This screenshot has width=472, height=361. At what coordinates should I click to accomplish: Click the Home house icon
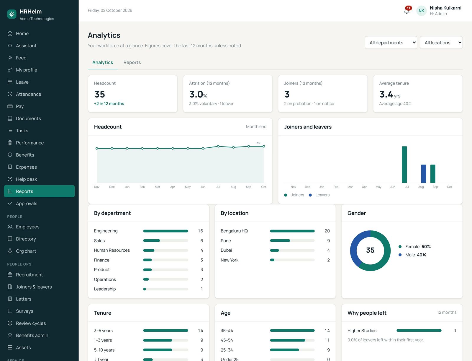pos(10,33)
